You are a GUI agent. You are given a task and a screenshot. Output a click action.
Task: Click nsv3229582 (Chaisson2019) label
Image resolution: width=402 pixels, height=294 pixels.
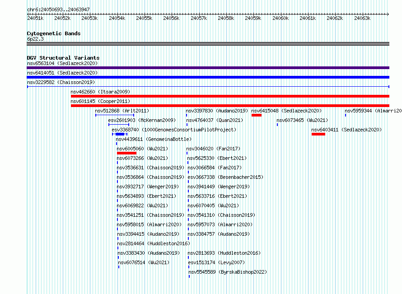61,82
